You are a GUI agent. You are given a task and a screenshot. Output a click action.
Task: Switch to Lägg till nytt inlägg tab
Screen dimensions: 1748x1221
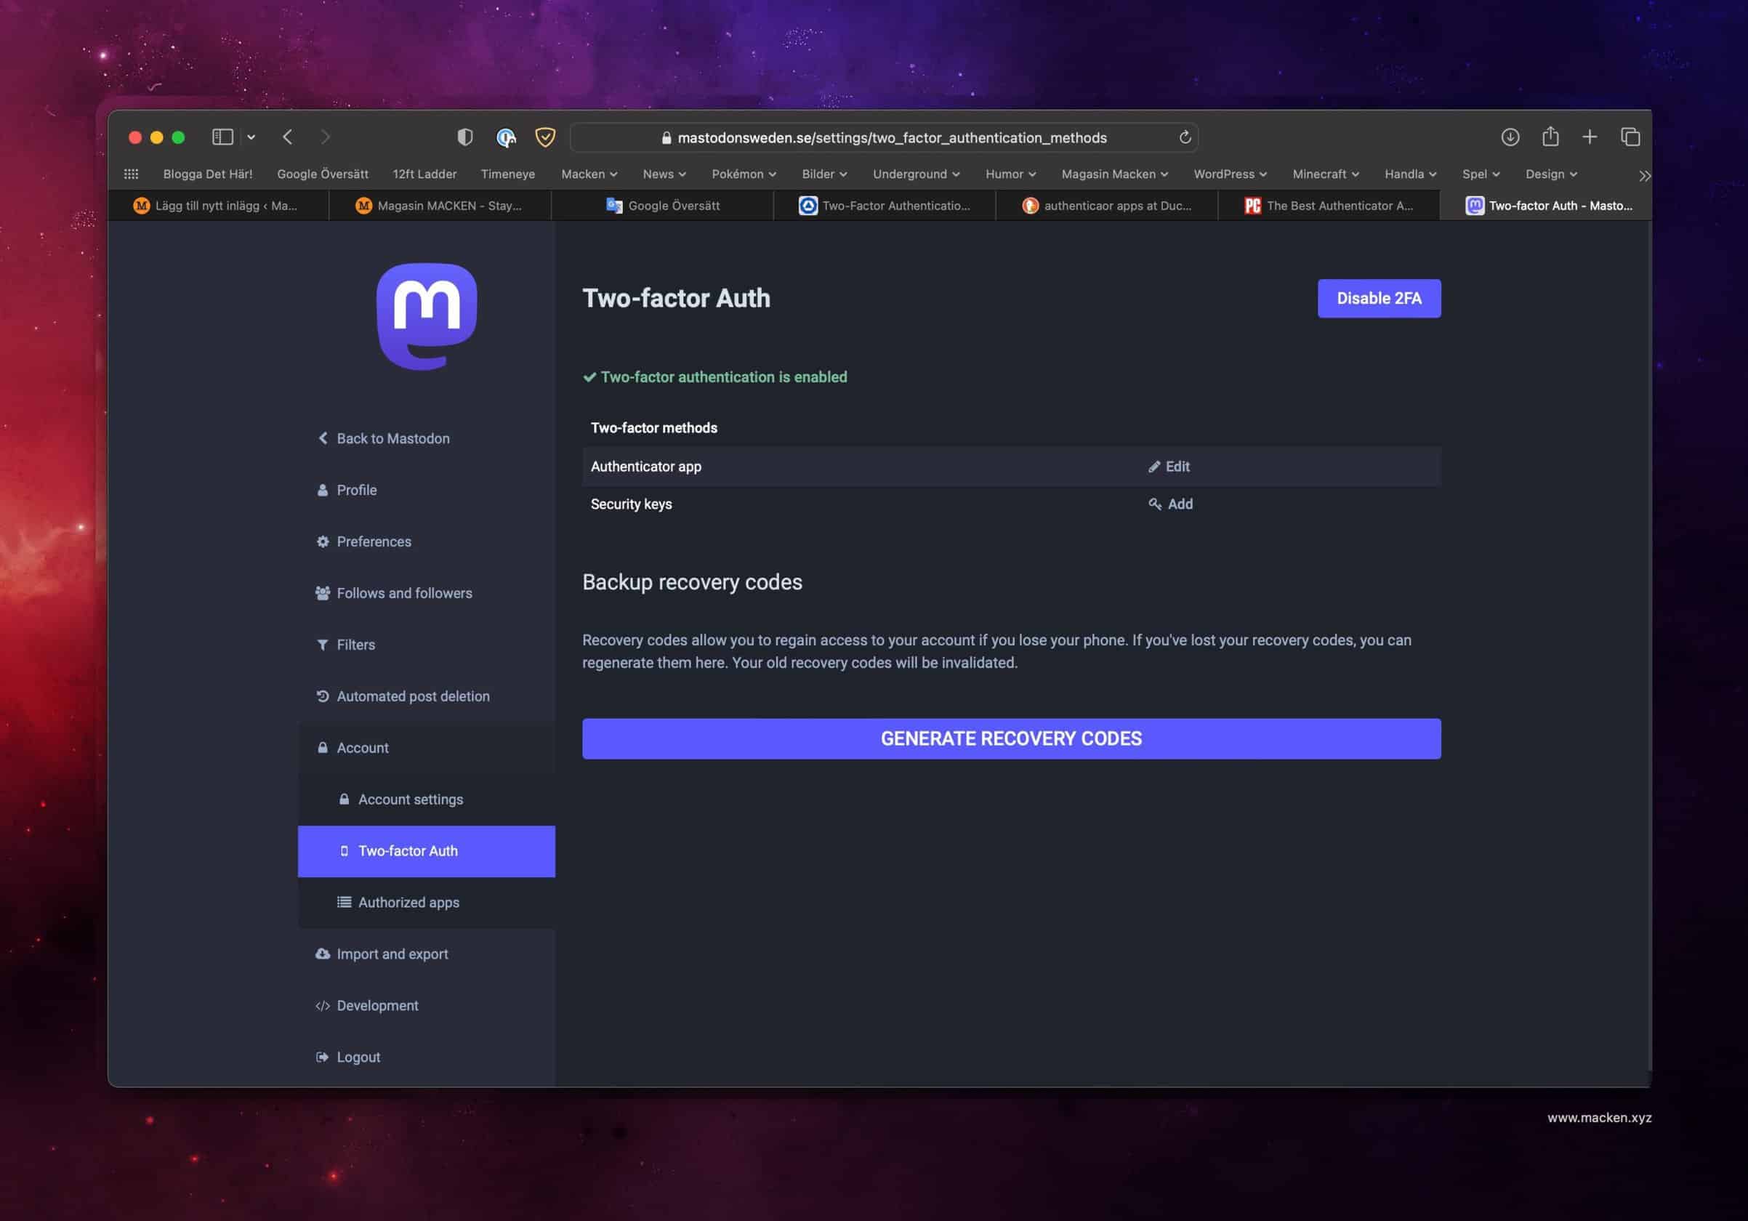tap(219, 206)
